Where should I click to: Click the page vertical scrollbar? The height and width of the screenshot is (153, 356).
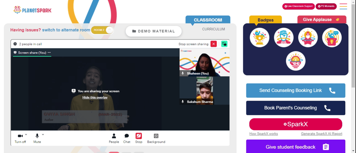coord(353,46)
